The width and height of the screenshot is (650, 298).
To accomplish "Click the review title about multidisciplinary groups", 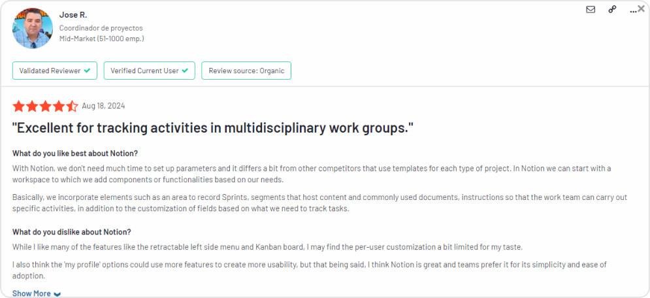I will (x=213, y=128).
